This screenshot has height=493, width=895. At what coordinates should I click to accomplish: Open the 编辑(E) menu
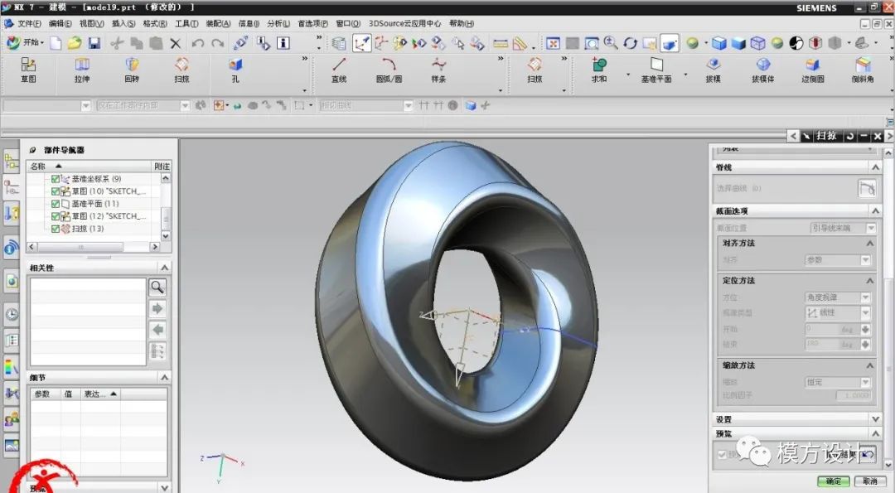60,23
